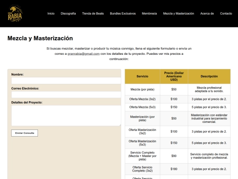Image resolution: width=238 pixels, height=179 pixels.
Task: Click the $50 price for Mezcla (por pista)
Action: coord(174,89)
